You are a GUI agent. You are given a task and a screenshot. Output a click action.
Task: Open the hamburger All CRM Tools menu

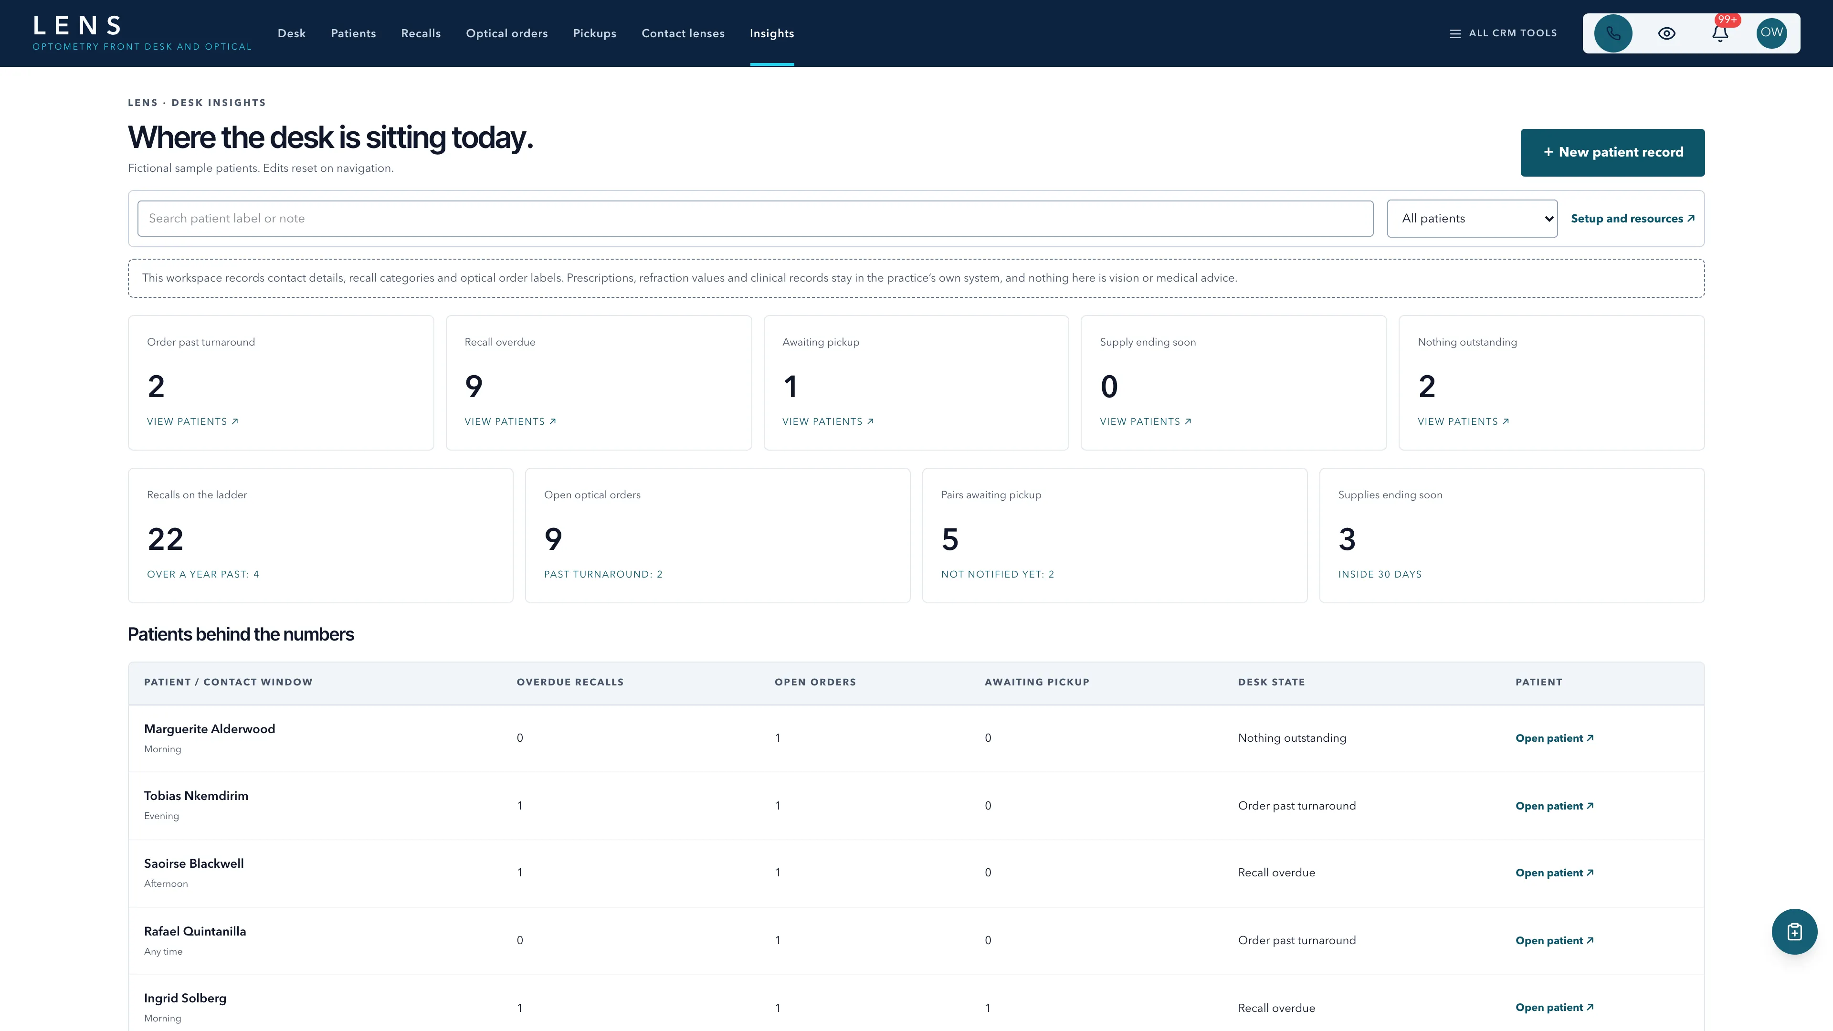[x=1503, y=33]
